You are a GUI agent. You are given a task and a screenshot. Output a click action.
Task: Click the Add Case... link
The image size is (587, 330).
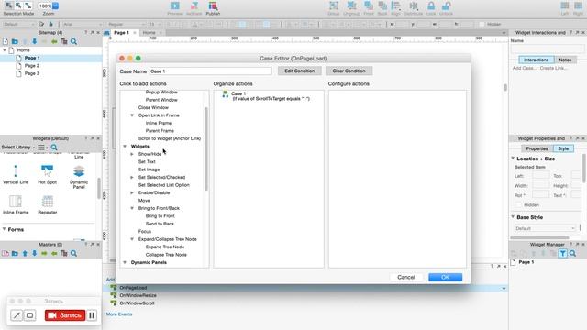(x=524, y=68)
